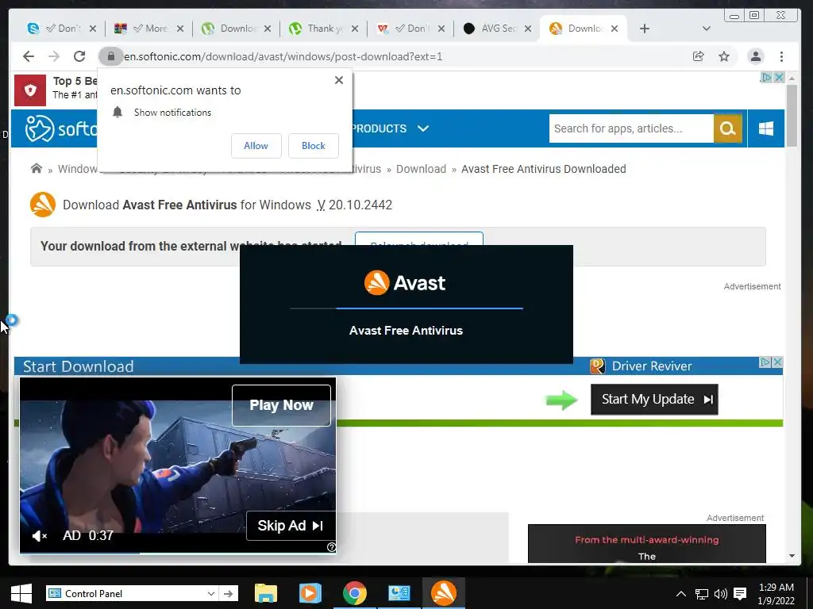Screen dimensions: 813x609
Task: Expand the tab search chevron
Action: coord(706,29)
